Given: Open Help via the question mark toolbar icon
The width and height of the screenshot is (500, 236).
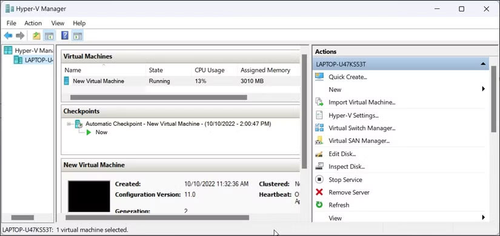Looking at the screenshot, I should (65, 35).
